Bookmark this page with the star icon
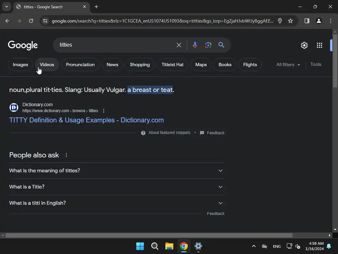The image size is (338, 254). 290,21
